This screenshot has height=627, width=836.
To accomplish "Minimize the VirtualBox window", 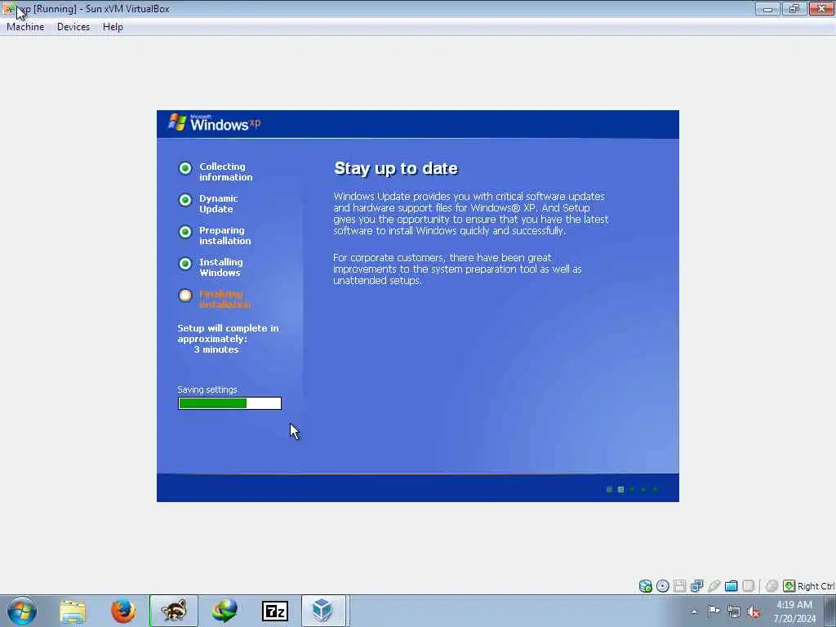I will point(767,8).
